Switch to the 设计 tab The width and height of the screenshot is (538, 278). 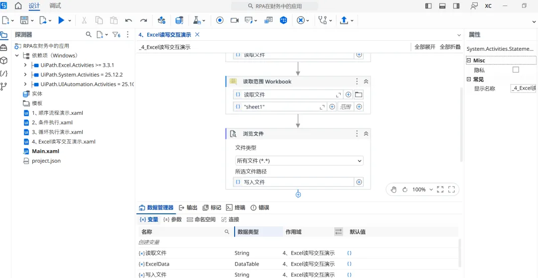point(34,6)
